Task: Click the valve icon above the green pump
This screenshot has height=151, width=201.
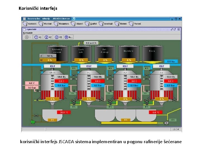Action: pos(36,116)
